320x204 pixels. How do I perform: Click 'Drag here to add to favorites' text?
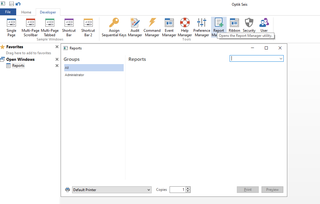click(29, 53)
